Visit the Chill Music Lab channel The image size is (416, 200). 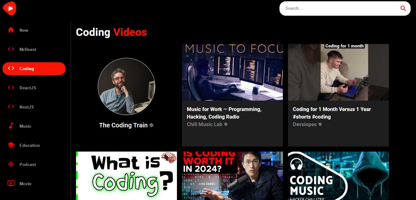pos(205,124)
